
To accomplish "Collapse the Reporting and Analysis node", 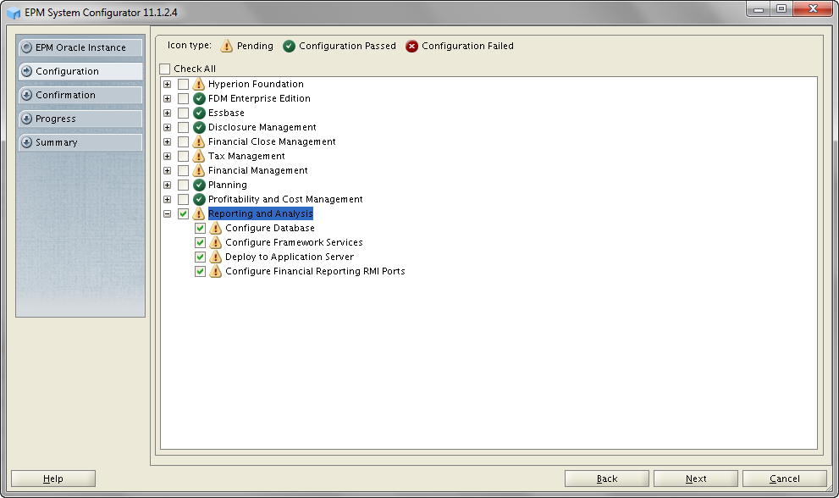I will pyautogui.click(x=168, y=213).
